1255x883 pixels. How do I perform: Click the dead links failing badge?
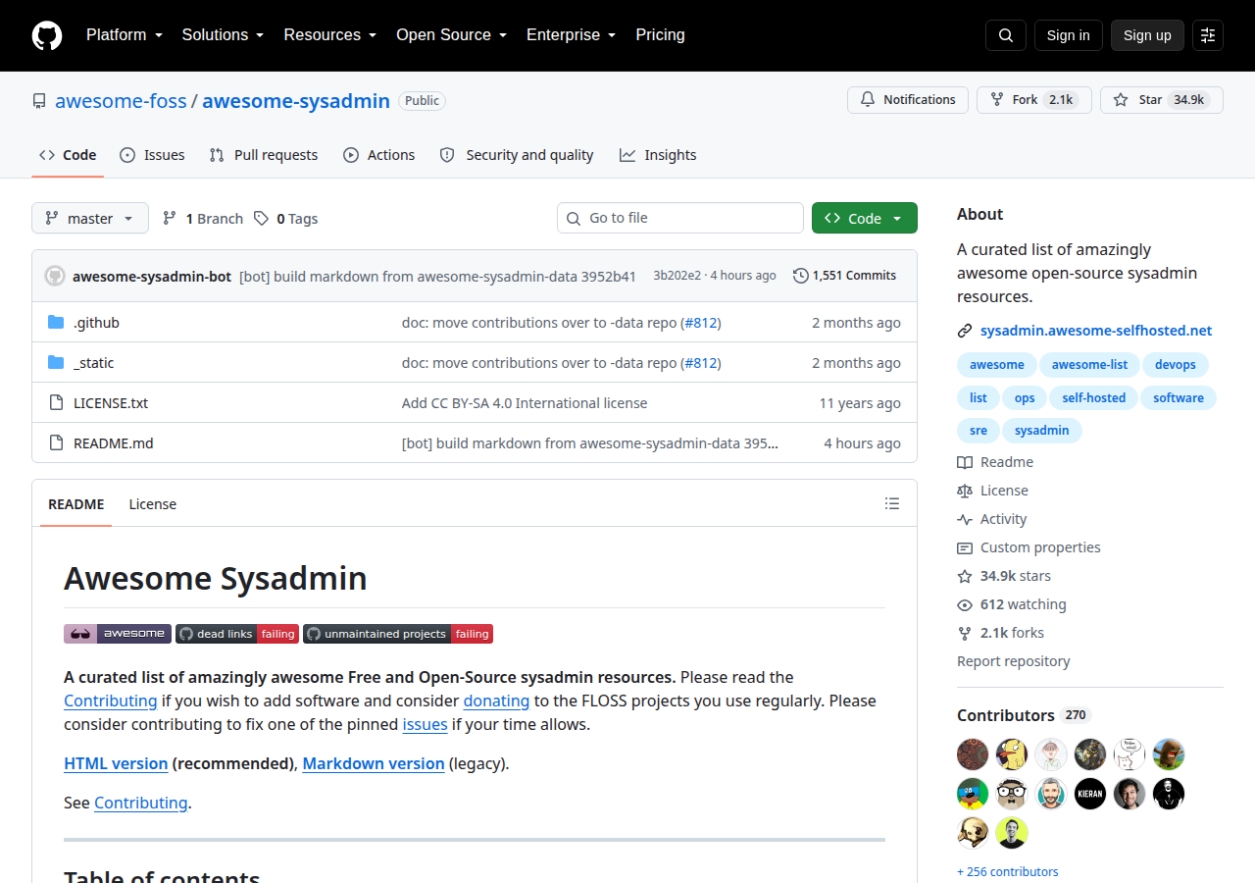tap(237, 634)
